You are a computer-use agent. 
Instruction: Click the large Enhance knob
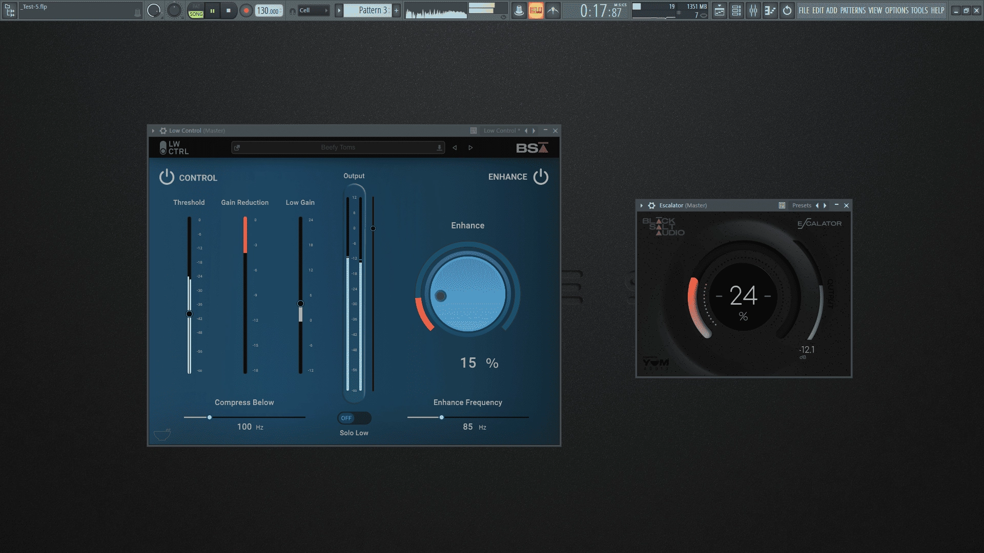click(x=467, y=294)
